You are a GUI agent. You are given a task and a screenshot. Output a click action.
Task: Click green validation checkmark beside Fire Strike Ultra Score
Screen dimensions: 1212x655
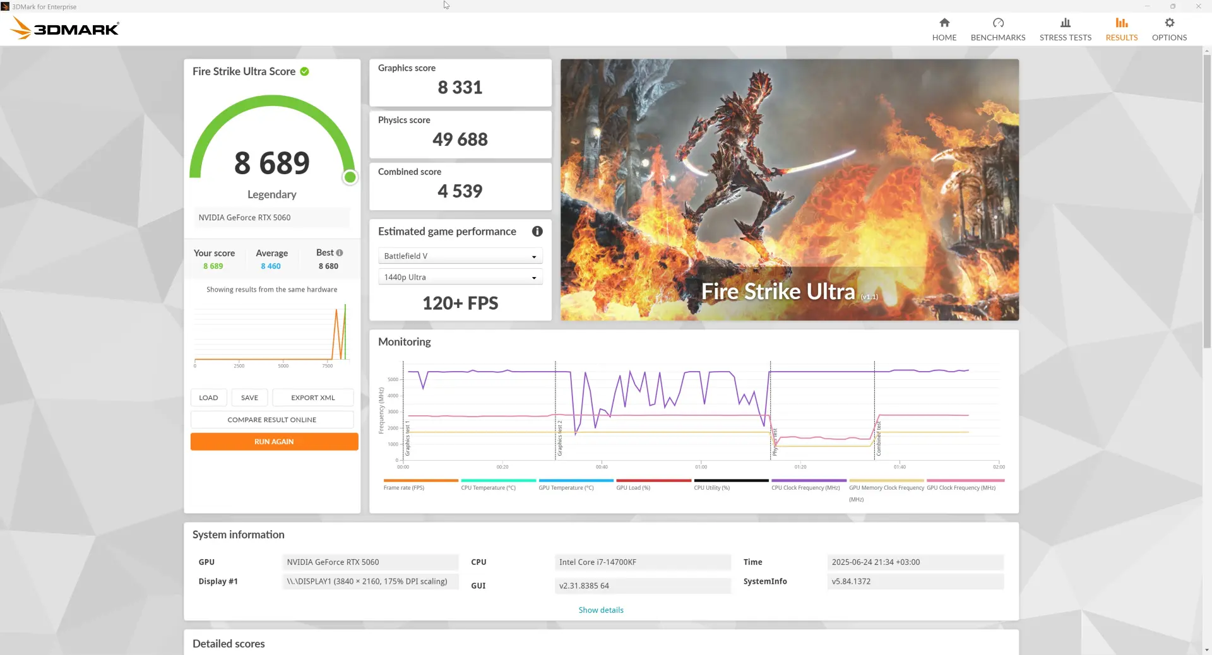[304, 71]
